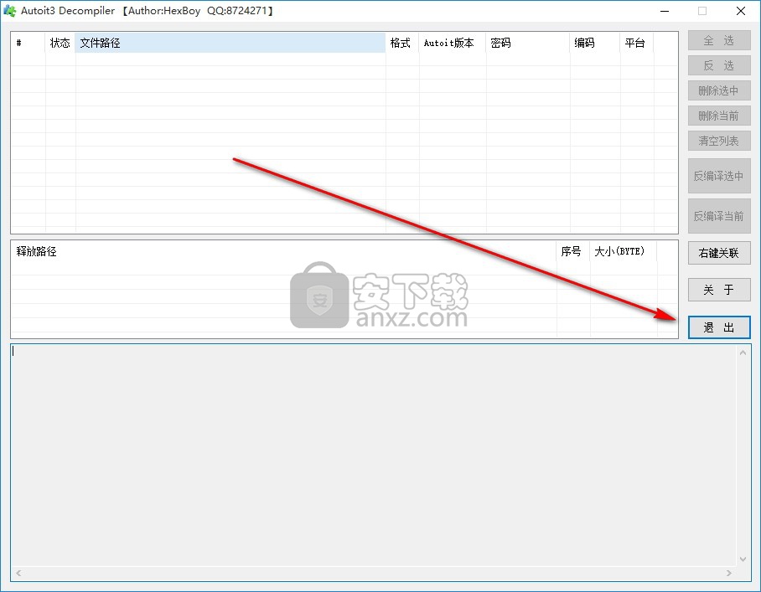Minimize the Autoit3 Decompiler window
The image size is (761, 592).
(665, 11)
